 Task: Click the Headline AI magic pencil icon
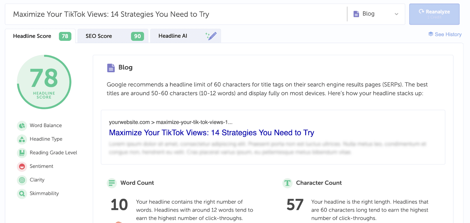pyautogui.click(x=211, y=36)
